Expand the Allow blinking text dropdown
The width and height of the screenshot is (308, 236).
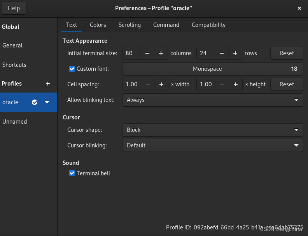(212, 100)
